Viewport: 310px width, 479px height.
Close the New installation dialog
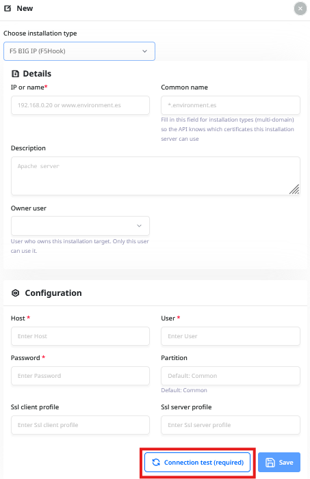coord(300,9)
